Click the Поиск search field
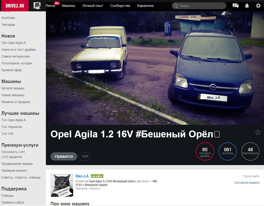 [199, 6]
